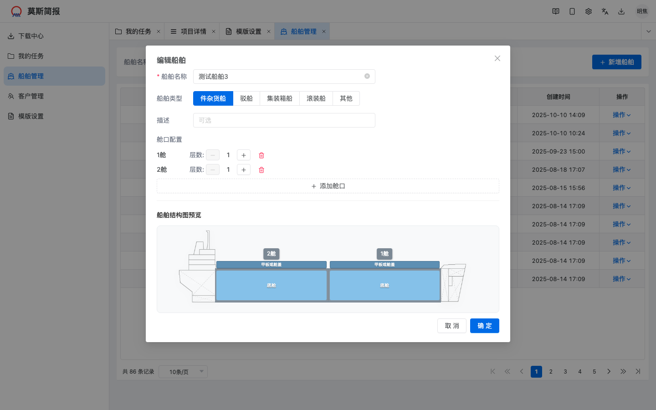This screenshot has width=656, height=410.
Task: Increase 1舱 layer count with plus stepper
Action: tap(243, 155)
